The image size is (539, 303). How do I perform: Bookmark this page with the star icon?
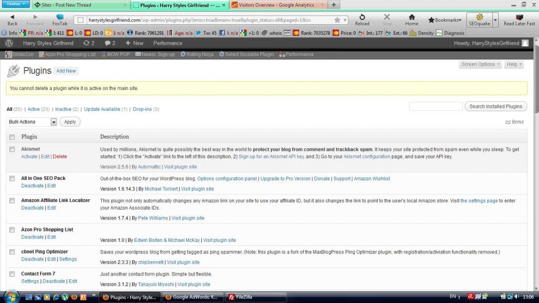[337, 20]
